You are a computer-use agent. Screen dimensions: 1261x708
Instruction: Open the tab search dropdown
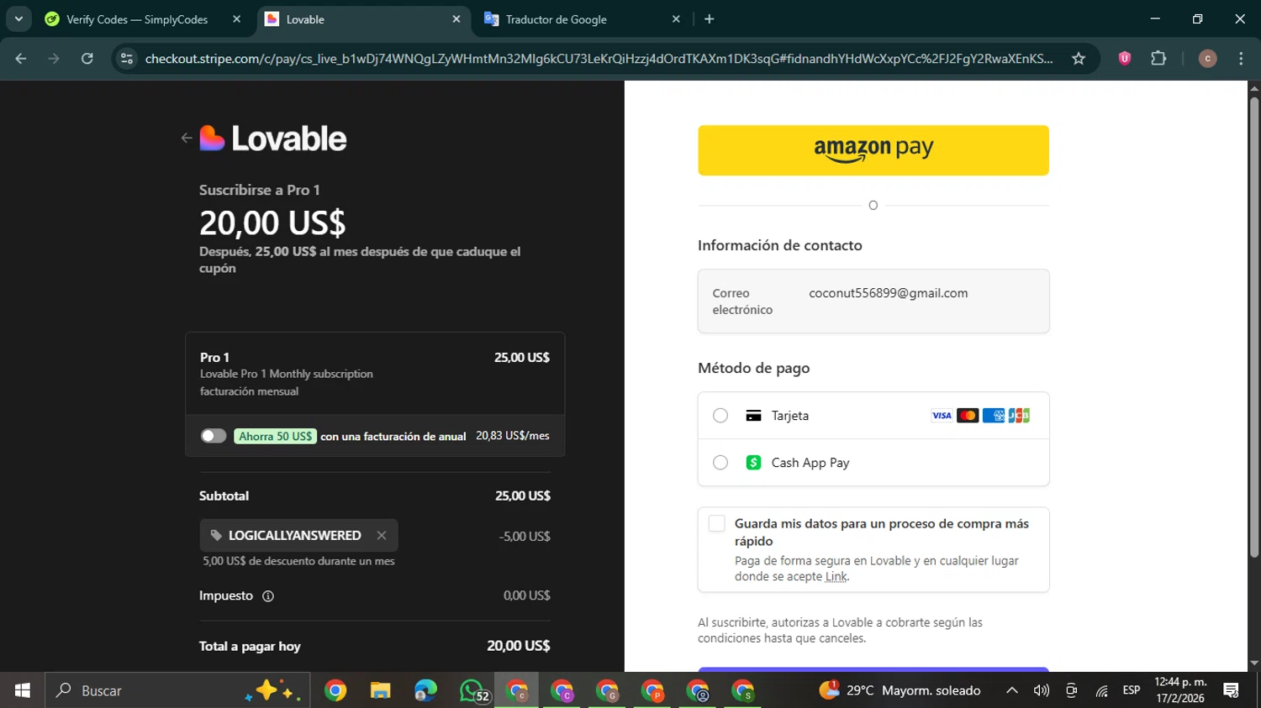click(x=18, y=19)
